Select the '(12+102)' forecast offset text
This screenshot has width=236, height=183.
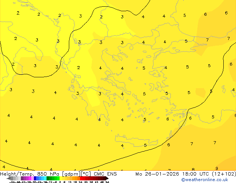(224, 174)
